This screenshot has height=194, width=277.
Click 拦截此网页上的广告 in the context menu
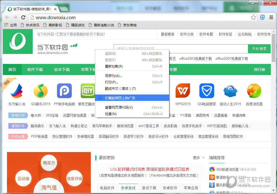point(132,98)
